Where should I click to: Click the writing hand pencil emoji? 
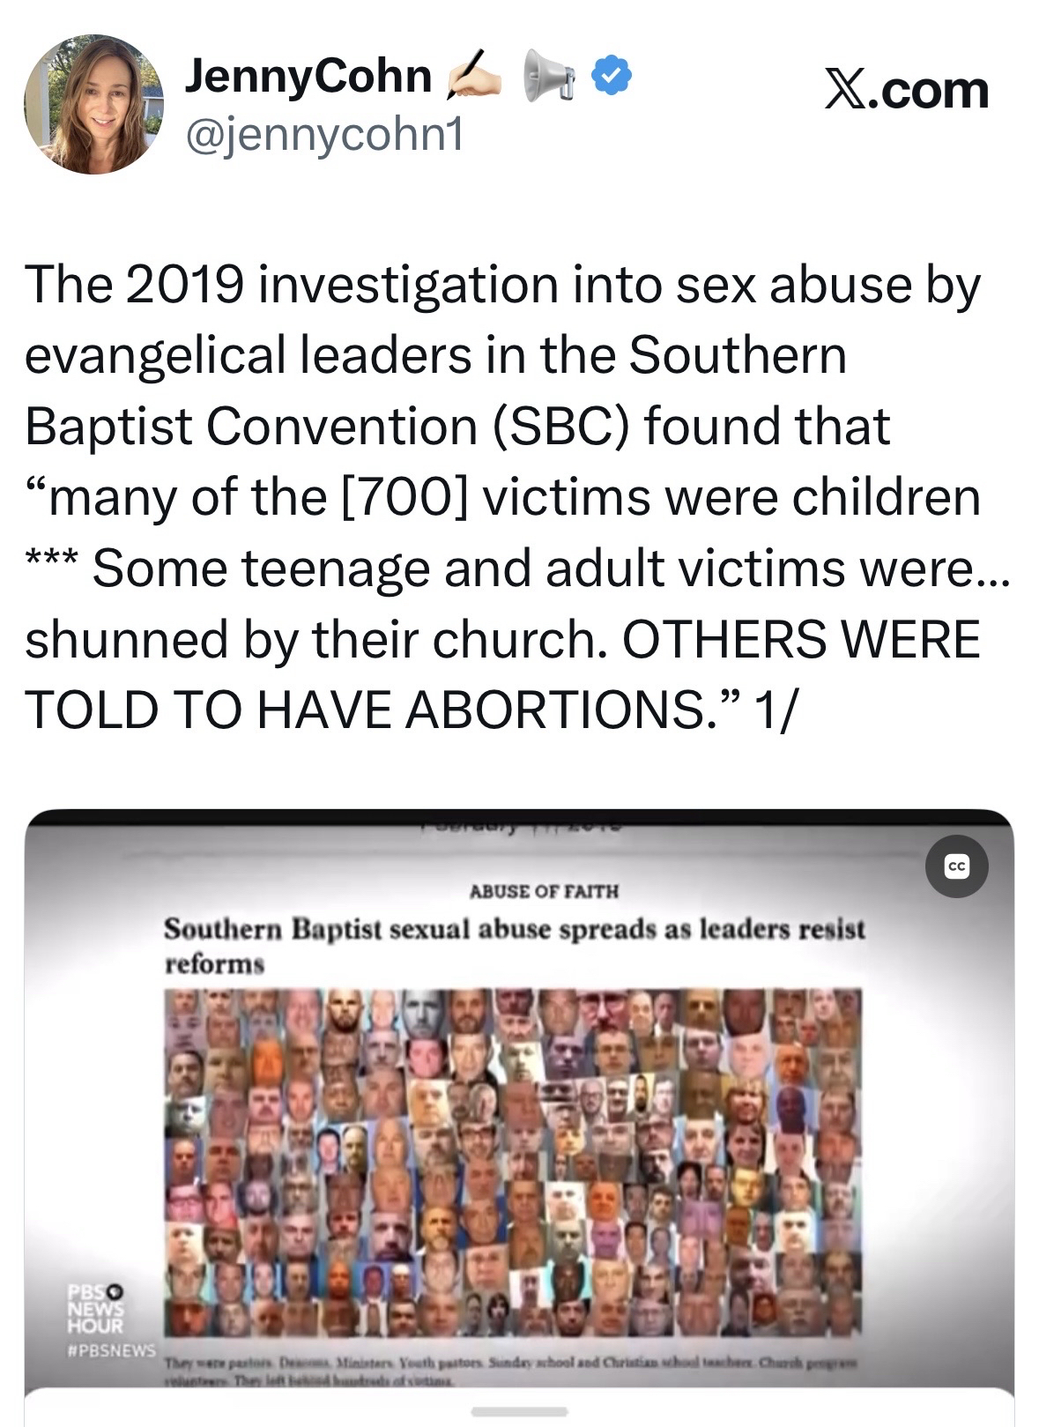tap(475, 76)
